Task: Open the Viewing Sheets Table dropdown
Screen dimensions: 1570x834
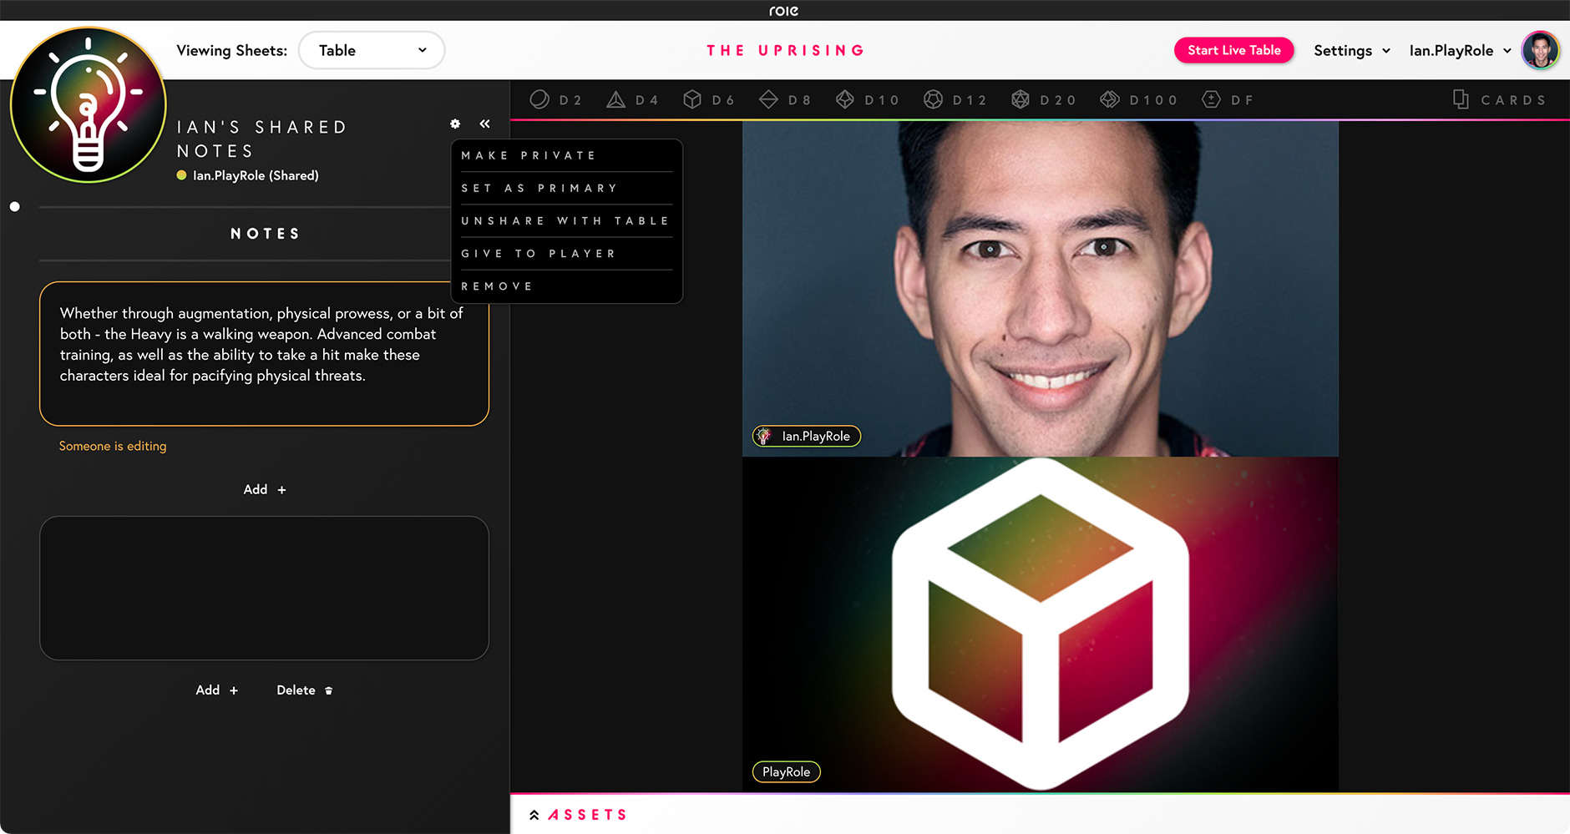Action: pyautogui.click(x=372, y=50)
